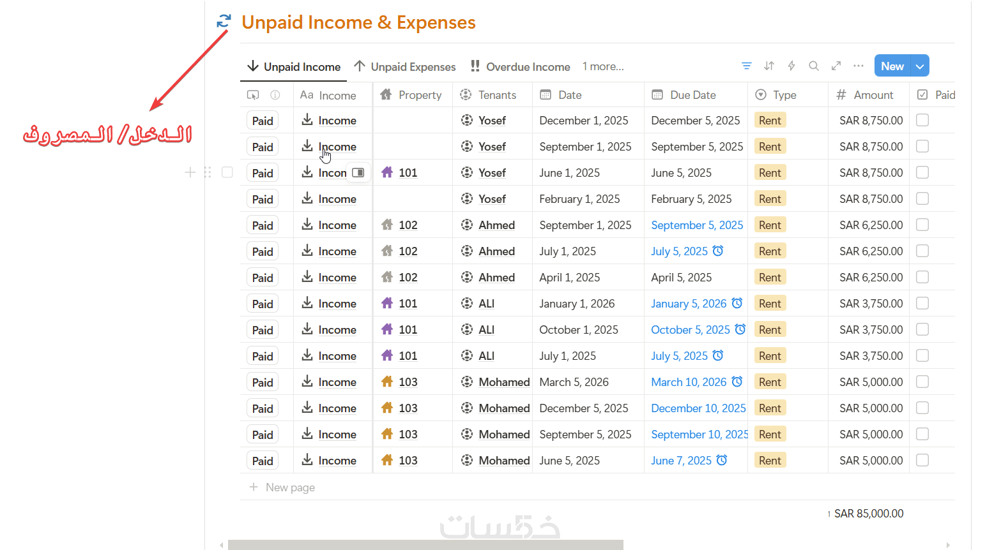Open the three-dot database options menu
Image resolution: width=1001 pixels, height=550 pixels.
pos(858,66)
